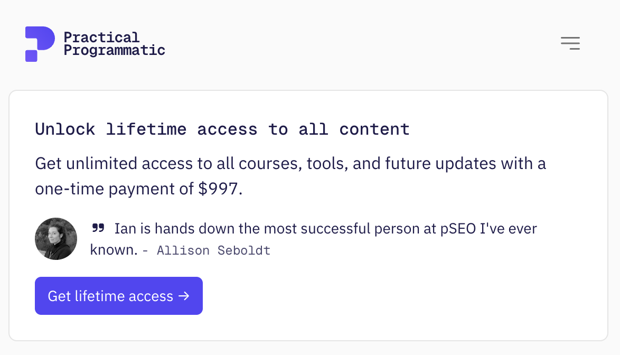
Task: Click the small square in the logo's corner
Action: (x=31, y=56)
